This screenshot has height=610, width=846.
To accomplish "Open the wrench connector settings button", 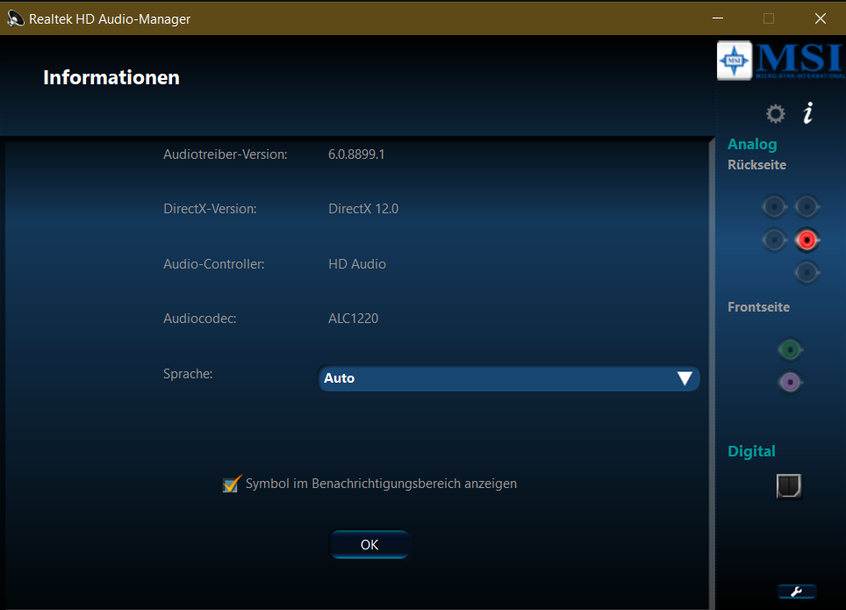I will click(x=796, y=592).
